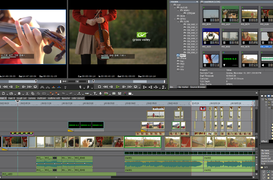The height and width of the screenshot is (180, 273).
Task: Open the voice over microphone tool
Action: click(x=100, y=94)
